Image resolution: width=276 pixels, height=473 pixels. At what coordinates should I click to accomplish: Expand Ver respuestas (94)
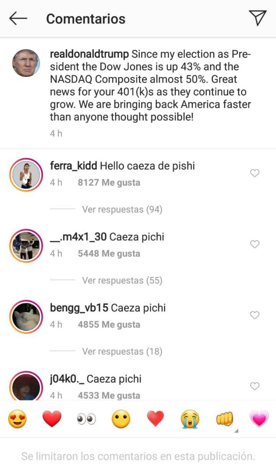pos(122,210)
